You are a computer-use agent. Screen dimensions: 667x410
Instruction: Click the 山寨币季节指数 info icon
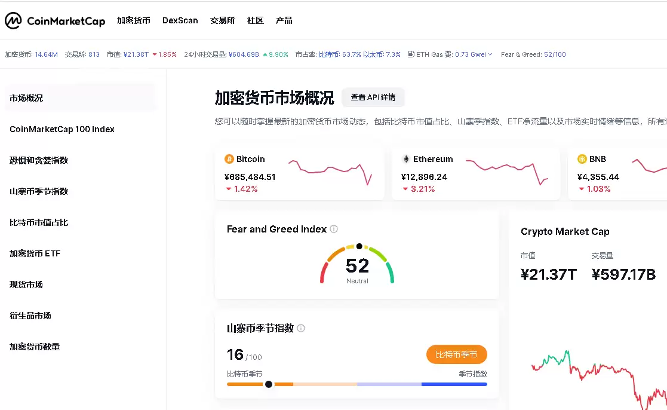301,328
